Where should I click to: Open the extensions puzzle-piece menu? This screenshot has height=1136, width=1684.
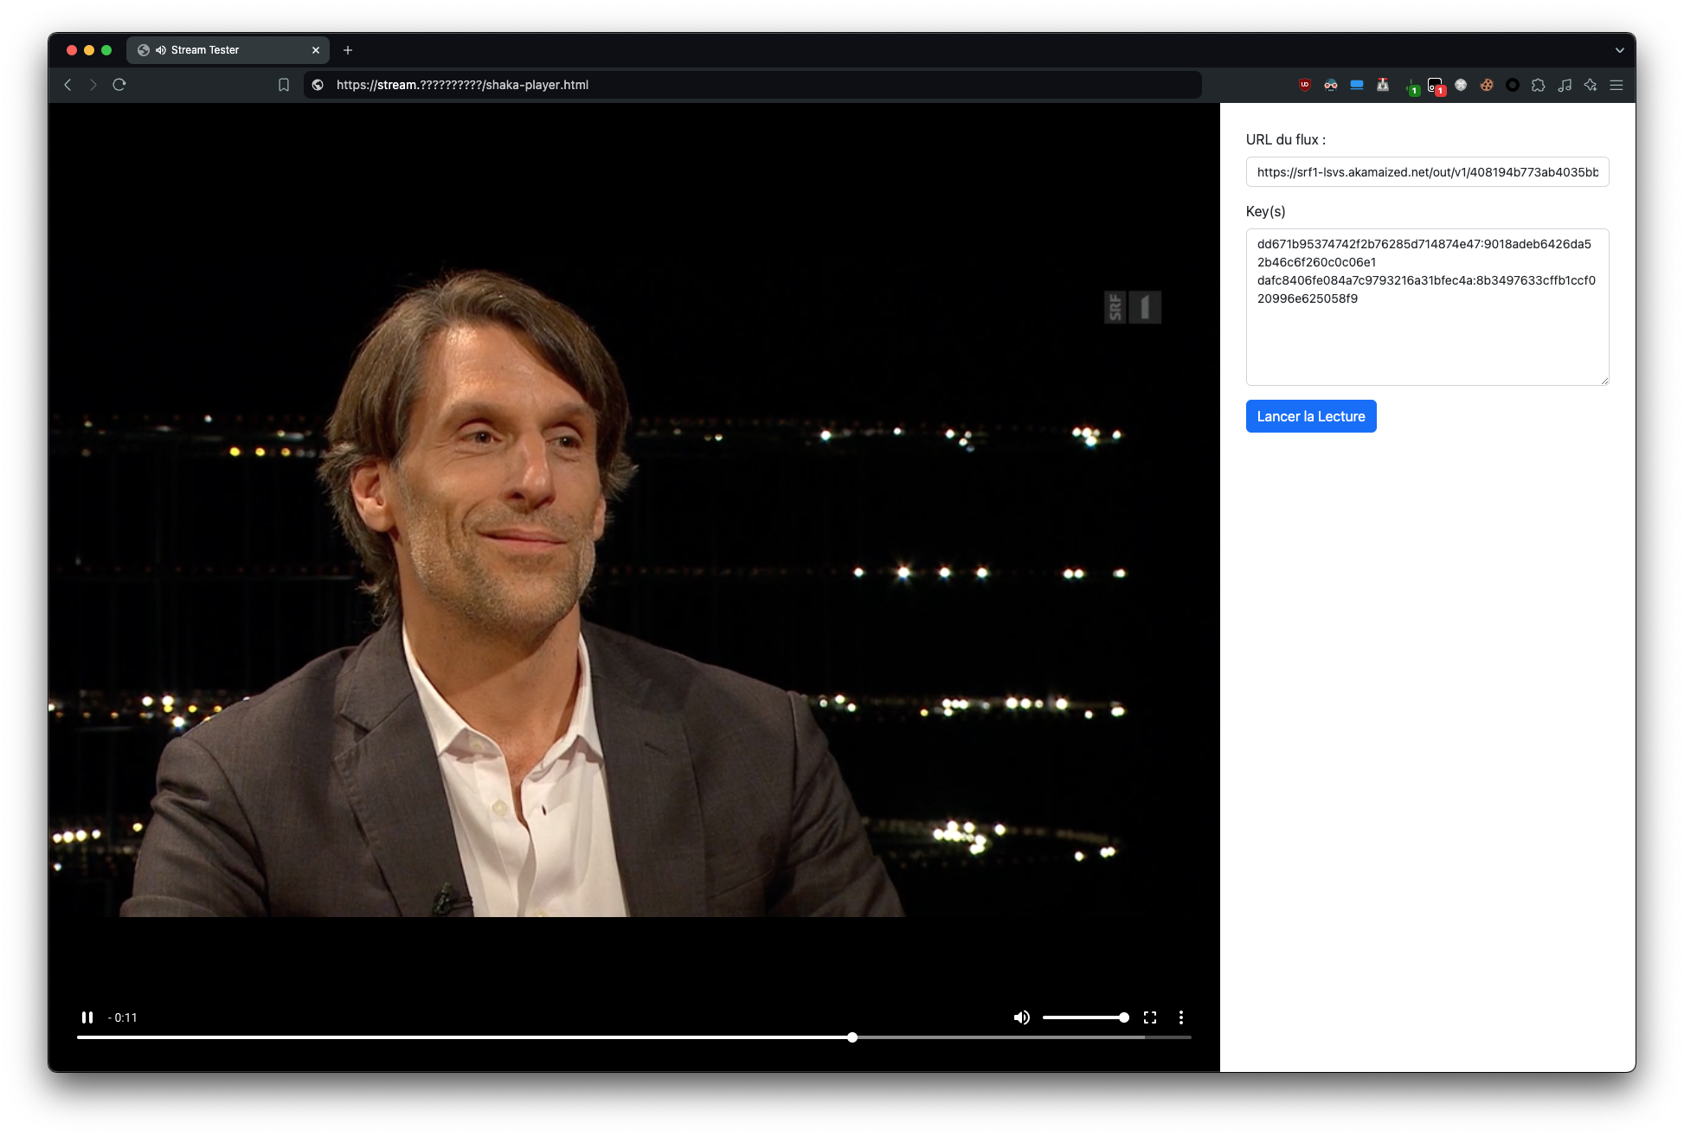1538,85
